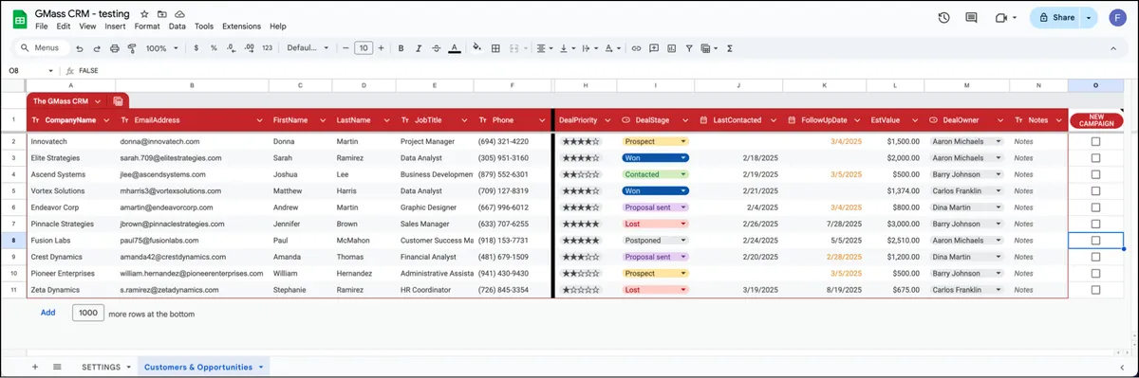Decrease decimal places icon

click(231, 48)
